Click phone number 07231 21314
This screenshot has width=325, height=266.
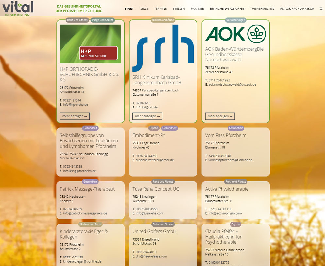coord(72,100)
